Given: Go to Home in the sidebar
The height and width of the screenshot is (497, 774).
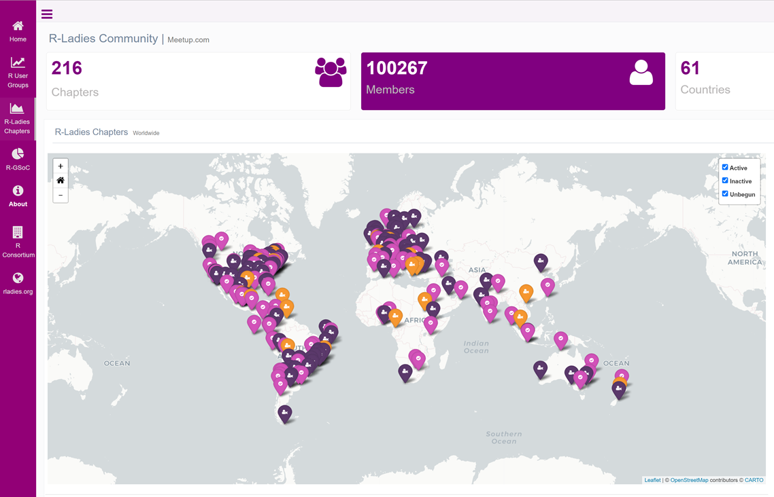Looking at the screenshot, I should [18, 31].
